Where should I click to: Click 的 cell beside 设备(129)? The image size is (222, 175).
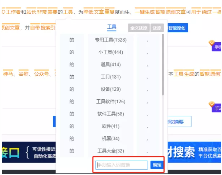[72, 89]
